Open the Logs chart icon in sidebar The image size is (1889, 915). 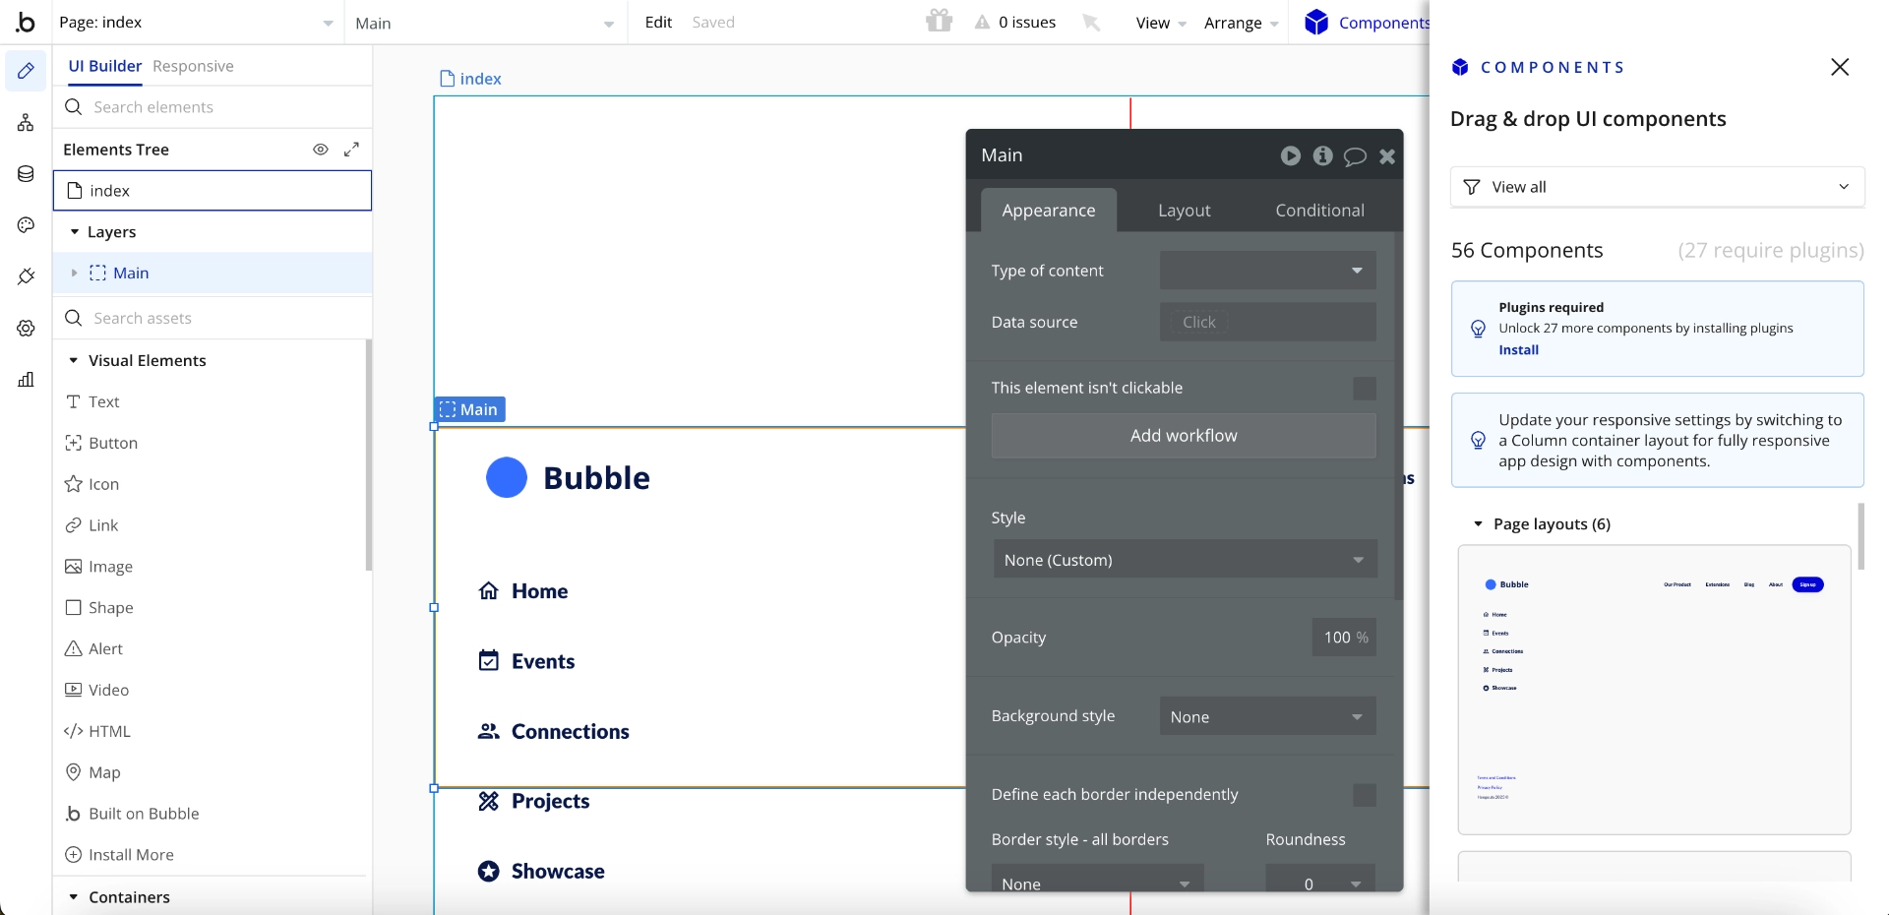pyautogui.click(x=26, y=380)
